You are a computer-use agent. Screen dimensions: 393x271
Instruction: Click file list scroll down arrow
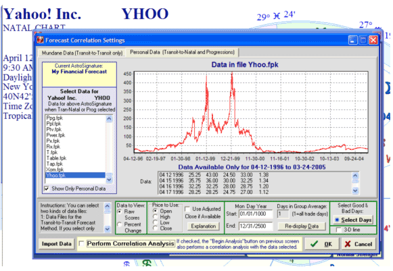109,180
